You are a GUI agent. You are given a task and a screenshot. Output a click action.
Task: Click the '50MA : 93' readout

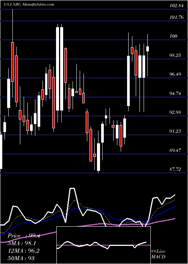pyautogui.click(x=21, y=258)
